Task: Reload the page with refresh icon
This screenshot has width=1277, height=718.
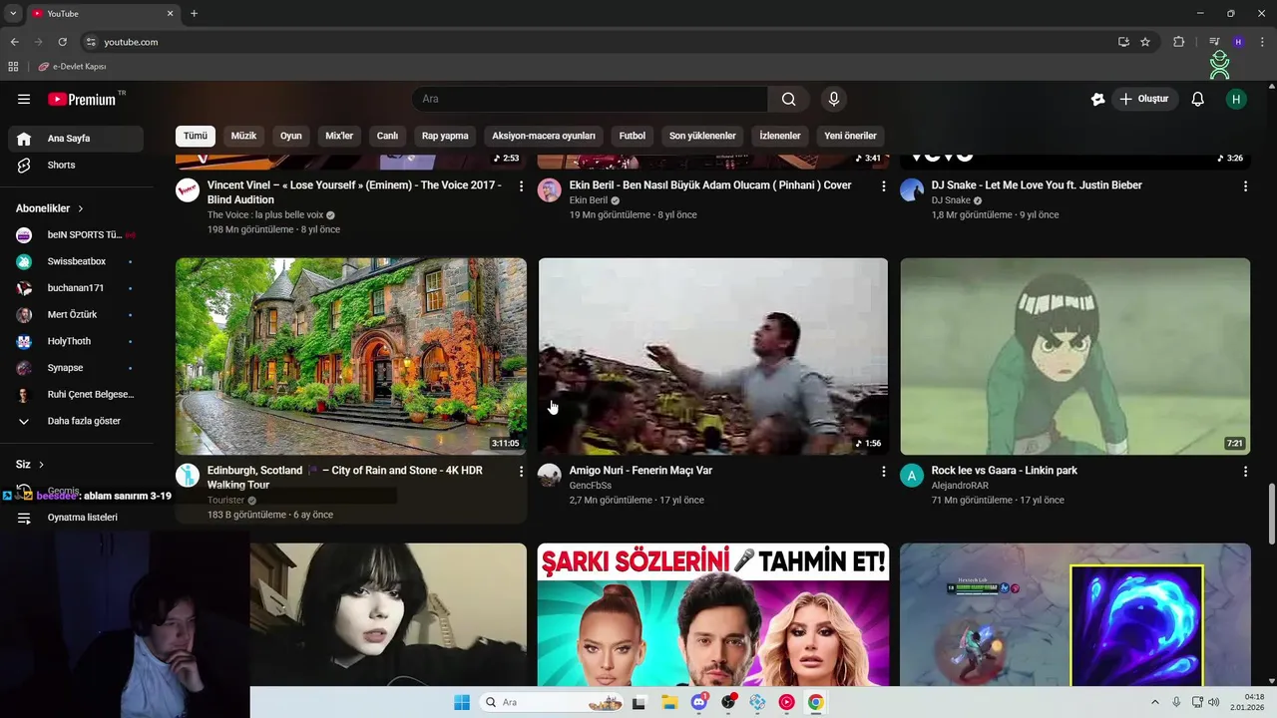Action: [x=62, y=42]
